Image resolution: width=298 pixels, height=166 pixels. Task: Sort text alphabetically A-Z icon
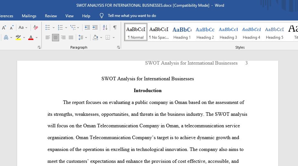click(105, 28)
